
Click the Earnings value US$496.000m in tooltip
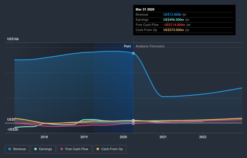point(174,20)
